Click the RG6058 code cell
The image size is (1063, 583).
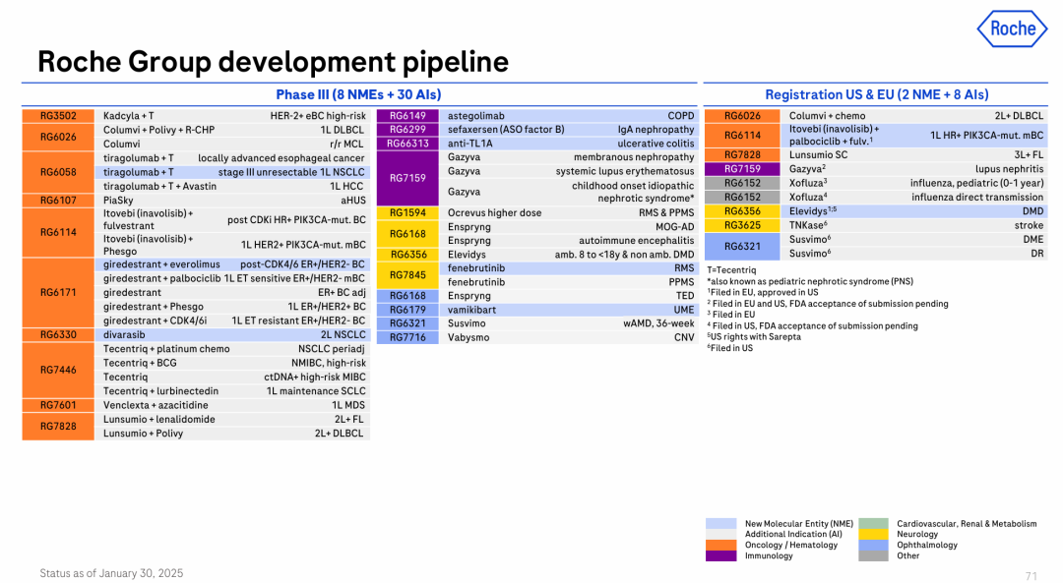click(58, 172)
